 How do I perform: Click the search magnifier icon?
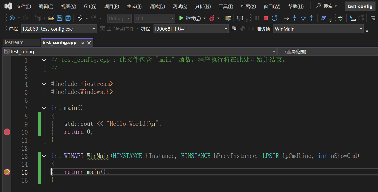[319, 6]
